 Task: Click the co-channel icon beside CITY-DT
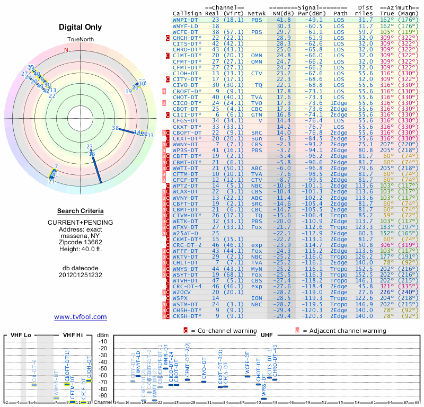pyautogui.click(x=168, y=79)
